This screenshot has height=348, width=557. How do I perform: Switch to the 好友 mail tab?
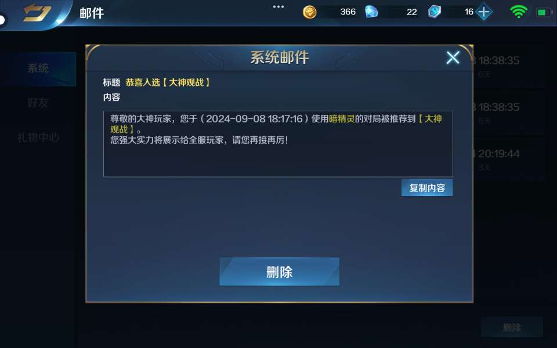(38, 103)
